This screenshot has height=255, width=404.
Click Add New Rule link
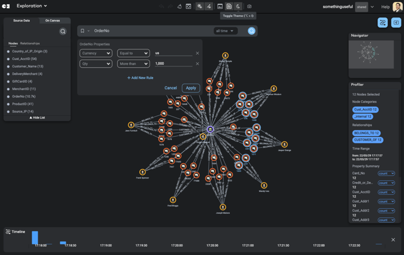140,78
